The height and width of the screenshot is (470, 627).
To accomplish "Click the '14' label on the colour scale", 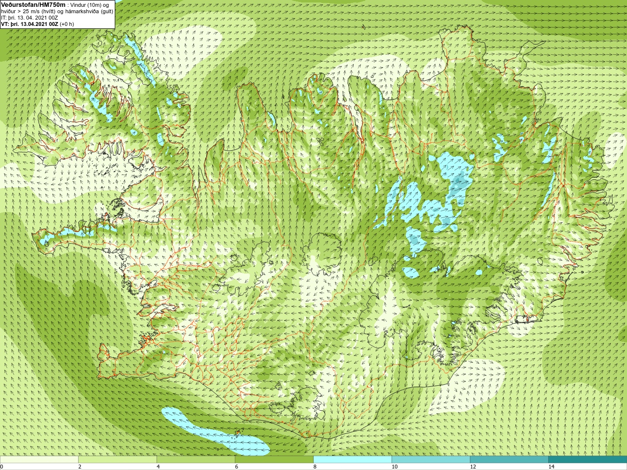I will (551, 467).
